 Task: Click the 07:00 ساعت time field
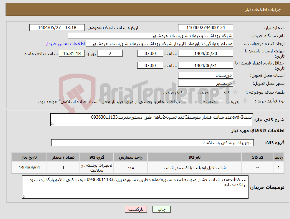tap(150, 53)
